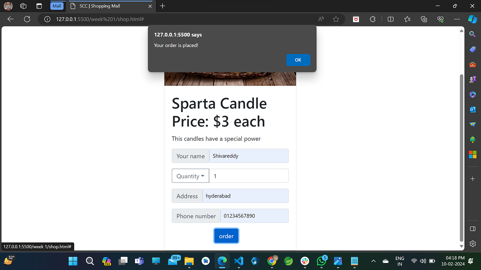This screenshot has width=481, height=270.
Task: Open Copilot in the Edge sidebar
Action: tap(473, 19)
